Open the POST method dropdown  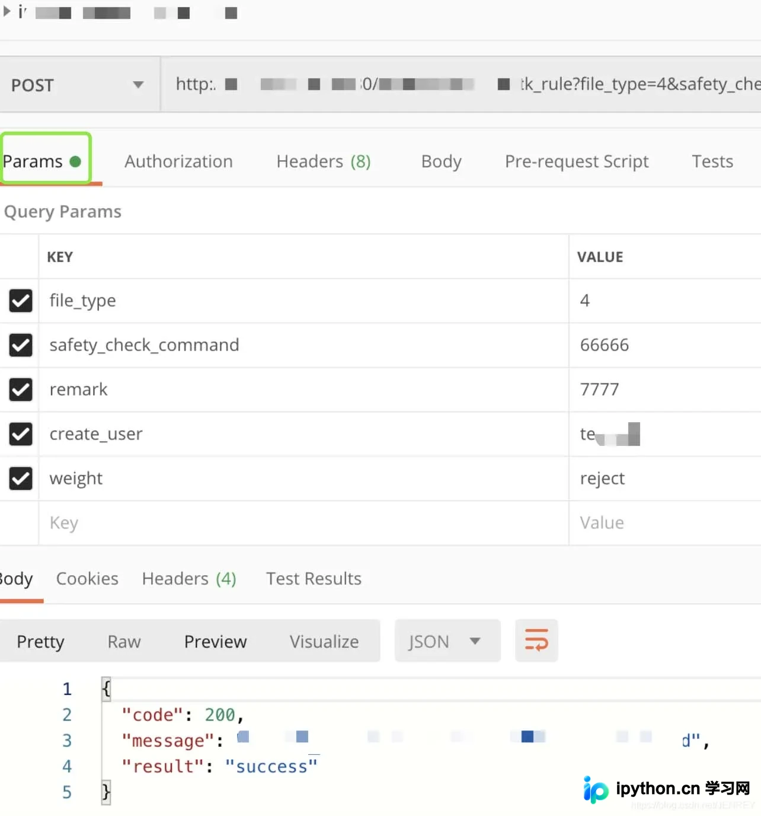79,85
